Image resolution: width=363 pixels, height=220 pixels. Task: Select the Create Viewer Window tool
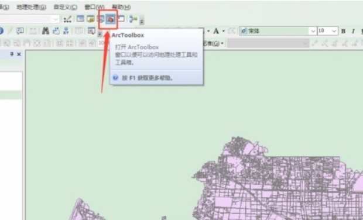91,31
